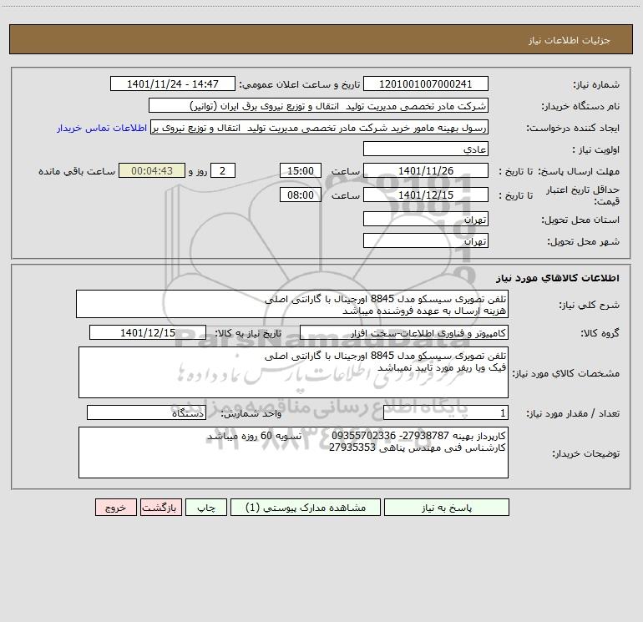643x622 pixels.
Task: Click the مشخصات کالای مورد نیاز text area
Action: 293,372
